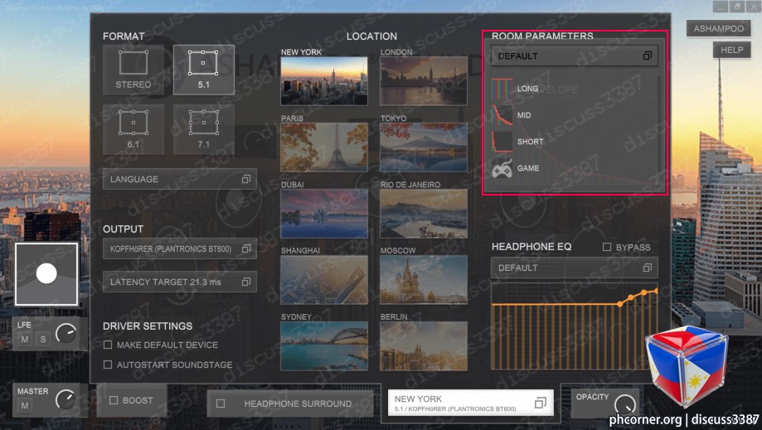Adjust the LFE level knob

[66, 333]
